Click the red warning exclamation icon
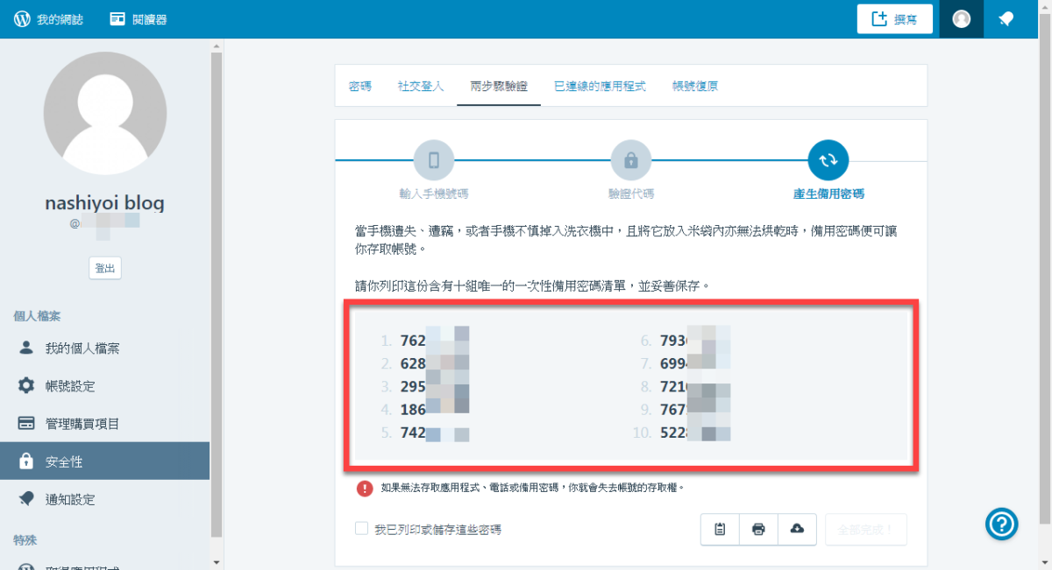1052x570 pixels. click(x=365, y=488)
